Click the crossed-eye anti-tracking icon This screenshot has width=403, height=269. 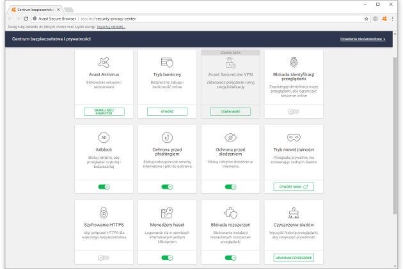(230, 138)
